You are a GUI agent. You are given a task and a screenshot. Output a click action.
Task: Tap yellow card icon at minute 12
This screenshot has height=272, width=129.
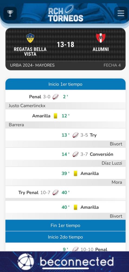tap(55, 116)
